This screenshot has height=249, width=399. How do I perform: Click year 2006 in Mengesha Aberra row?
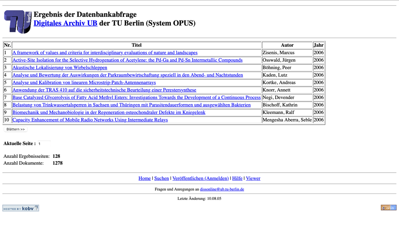[319, 120]
